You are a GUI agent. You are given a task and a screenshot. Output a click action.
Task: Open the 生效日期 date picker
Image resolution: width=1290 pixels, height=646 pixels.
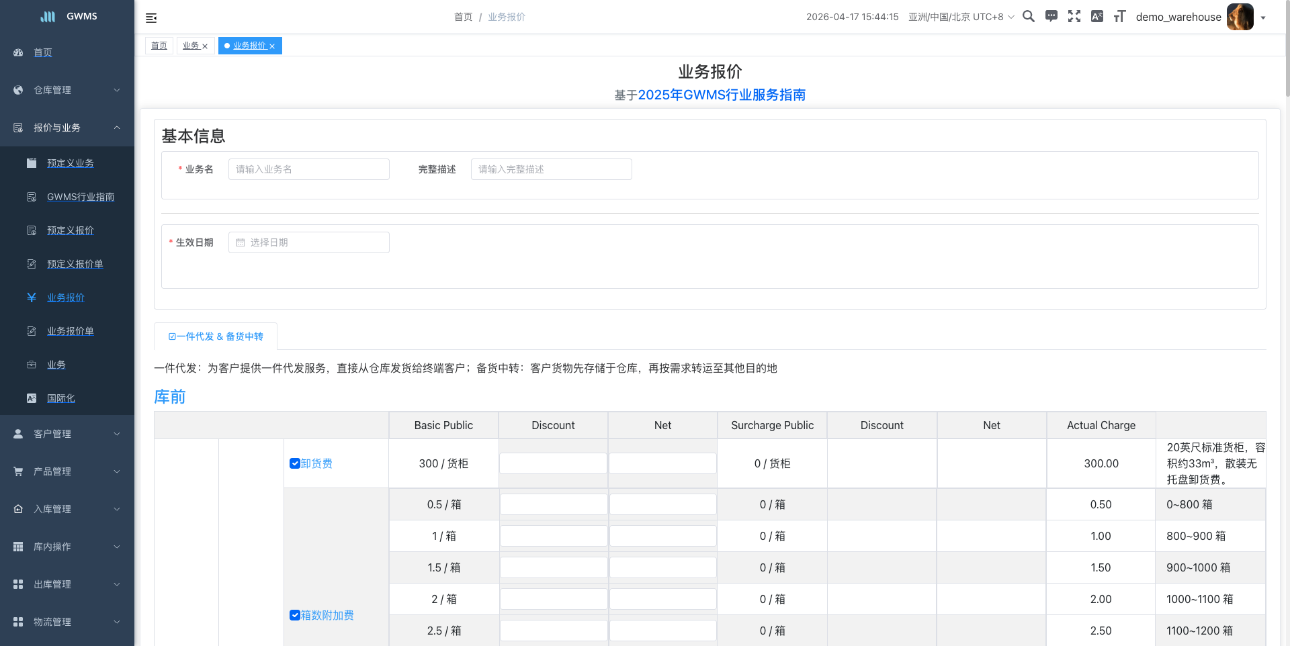(309, 242)
